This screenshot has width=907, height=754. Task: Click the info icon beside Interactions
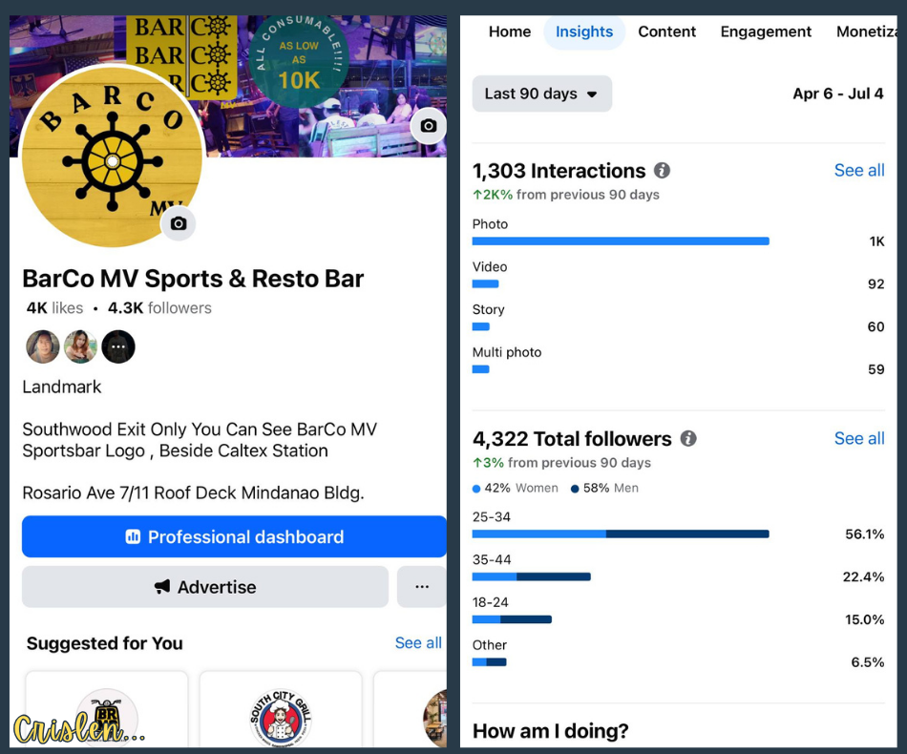coord(662,171)
